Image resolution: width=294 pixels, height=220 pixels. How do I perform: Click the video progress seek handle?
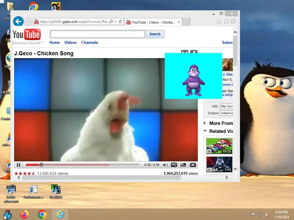point(41,165)
